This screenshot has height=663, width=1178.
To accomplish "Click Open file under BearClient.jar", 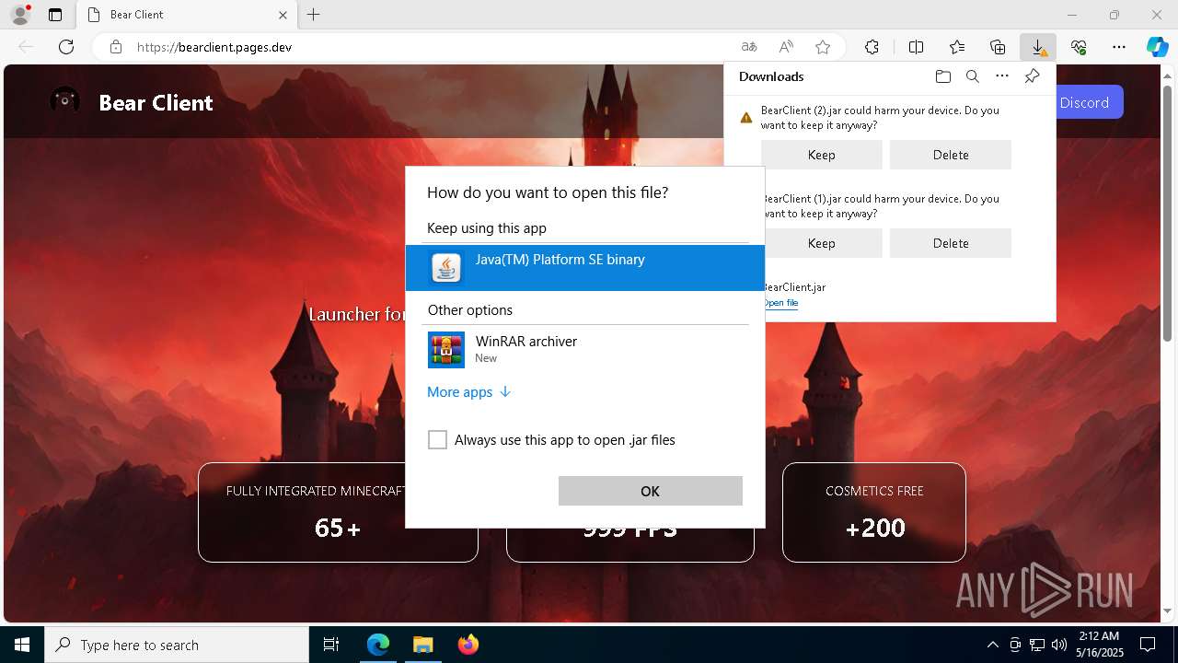I will tap(780, 303).
